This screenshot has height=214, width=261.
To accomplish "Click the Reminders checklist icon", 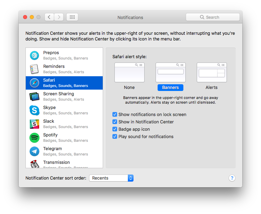I will pyautogui.click(x=34, y=69).
